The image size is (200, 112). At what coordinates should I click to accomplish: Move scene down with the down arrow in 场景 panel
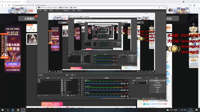pyautogui.click(x=47, y=96)
